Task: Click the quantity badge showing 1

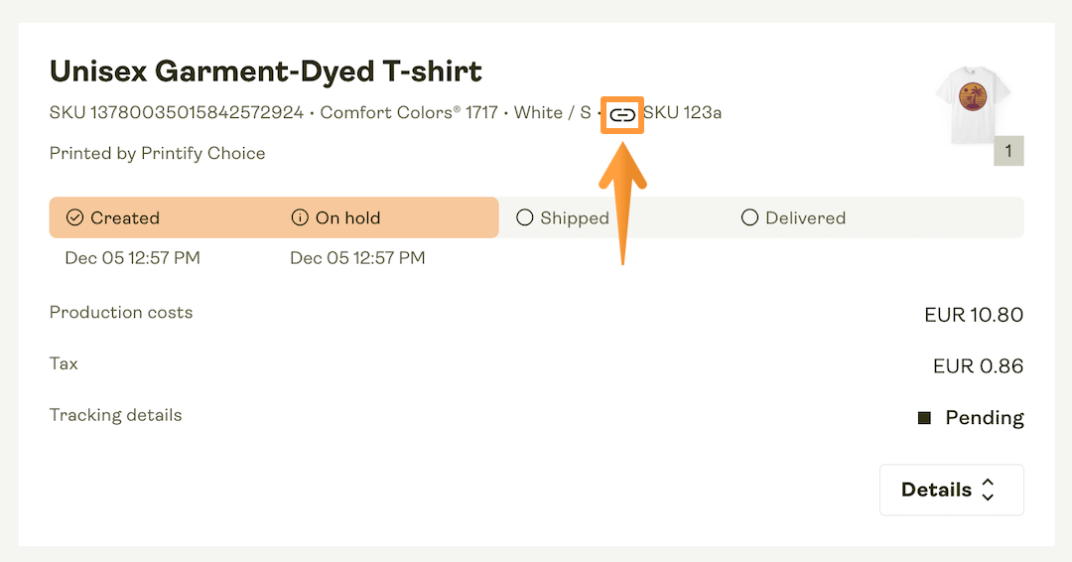Action: pos(1008,151)
